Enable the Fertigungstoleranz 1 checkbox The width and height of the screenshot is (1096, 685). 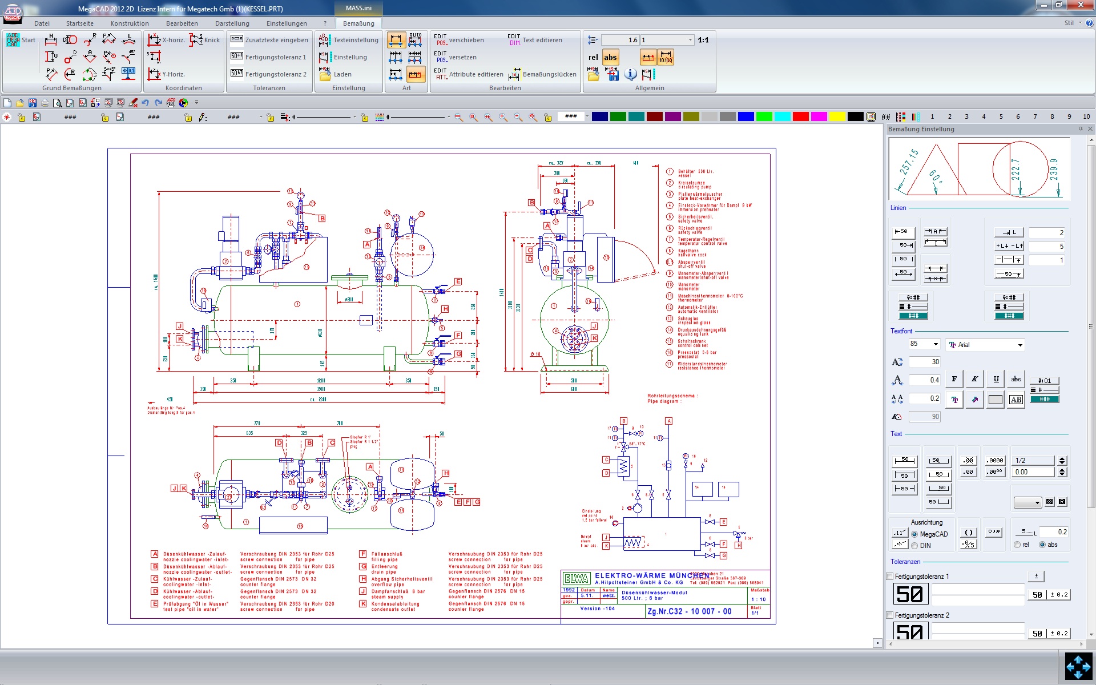(889, 577)
